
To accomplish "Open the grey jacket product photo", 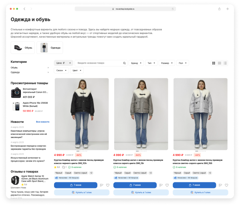I will (x=141, y=114).
